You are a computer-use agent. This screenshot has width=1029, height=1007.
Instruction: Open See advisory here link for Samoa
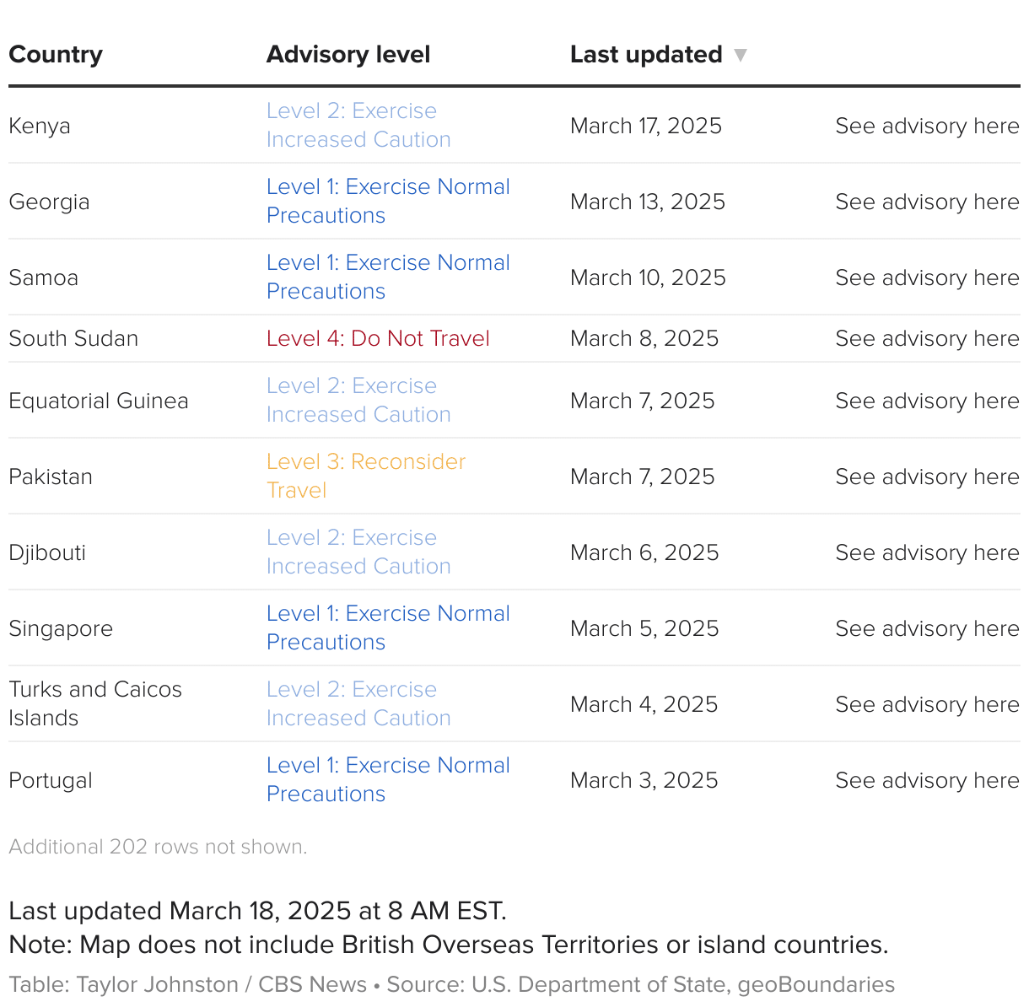pos(927,277)
